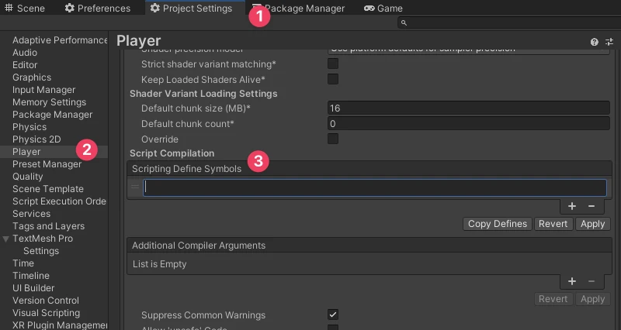
Task: Open the Physics settings category
Action: pyautogui.click(x=29, y=127)
